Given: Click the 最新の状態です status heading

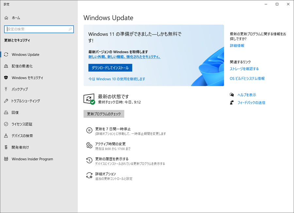Looking at the screenshot, I should pos(113,97).
